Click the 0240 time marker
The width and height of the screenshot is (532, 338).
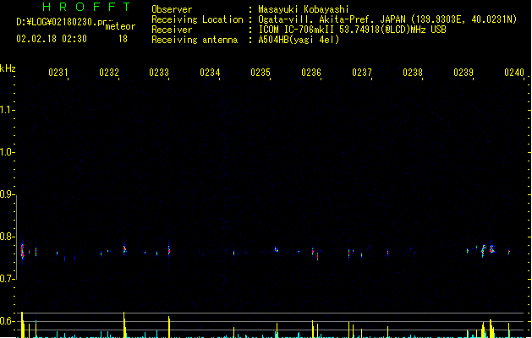(x=514, y=72)
